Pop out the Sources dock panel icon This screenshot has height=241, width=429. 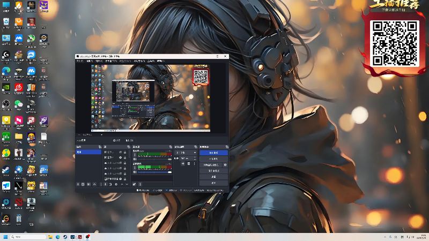click(129, 147)
